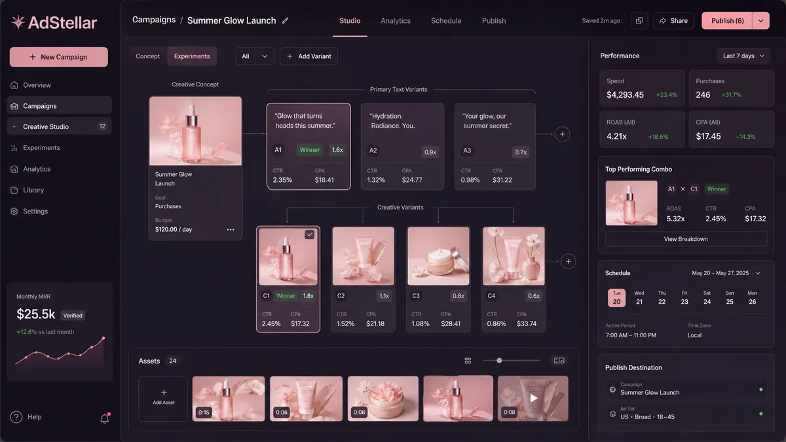Viewport: 786px width, 442px height.
Task: Click the Add Asset tile
Action: point(163,398)
